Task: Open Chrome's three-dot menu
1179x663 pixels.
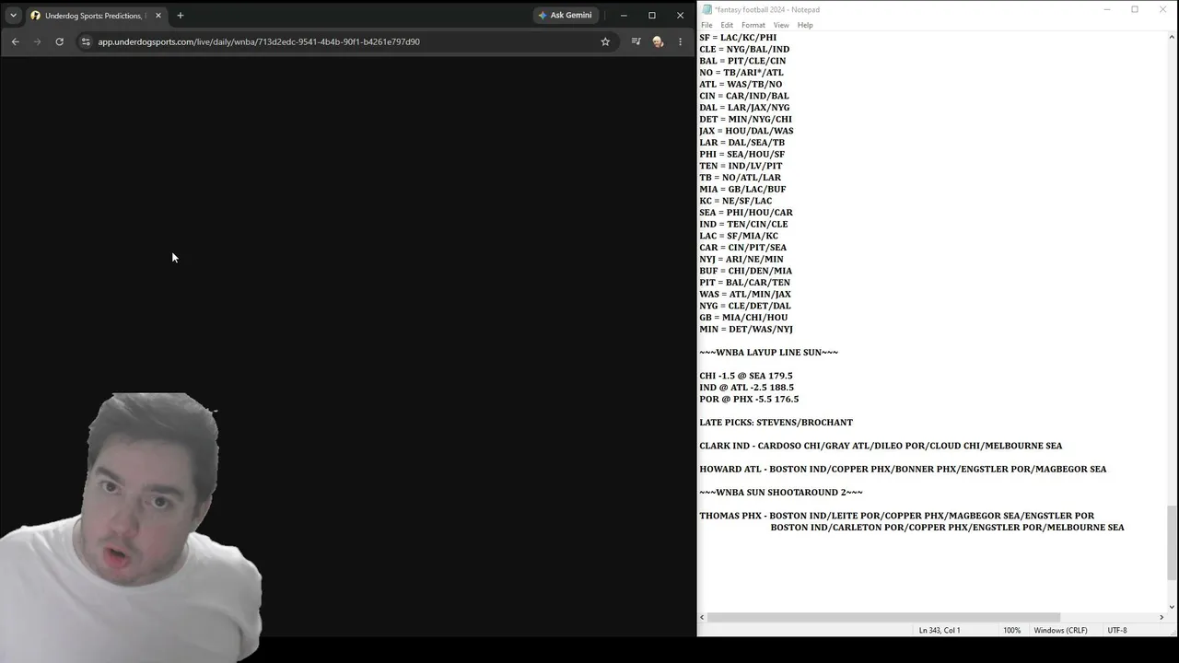Action: click(x=680, y=41)
